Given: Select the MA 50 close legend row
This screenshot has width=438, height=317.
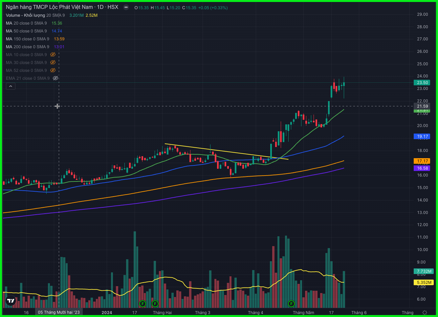Looking at the screenshot, I should 34,31.
